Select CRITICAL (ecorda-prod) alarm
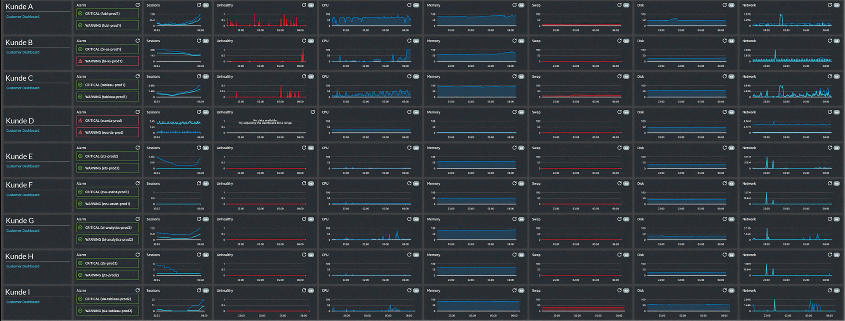845x321 pixels. 107,120
